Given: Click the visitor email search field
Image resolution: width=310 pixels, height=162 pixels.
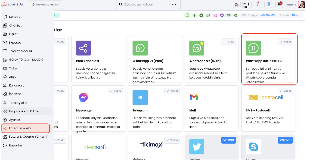Looking at the screenshot, I should coord(148,5).
